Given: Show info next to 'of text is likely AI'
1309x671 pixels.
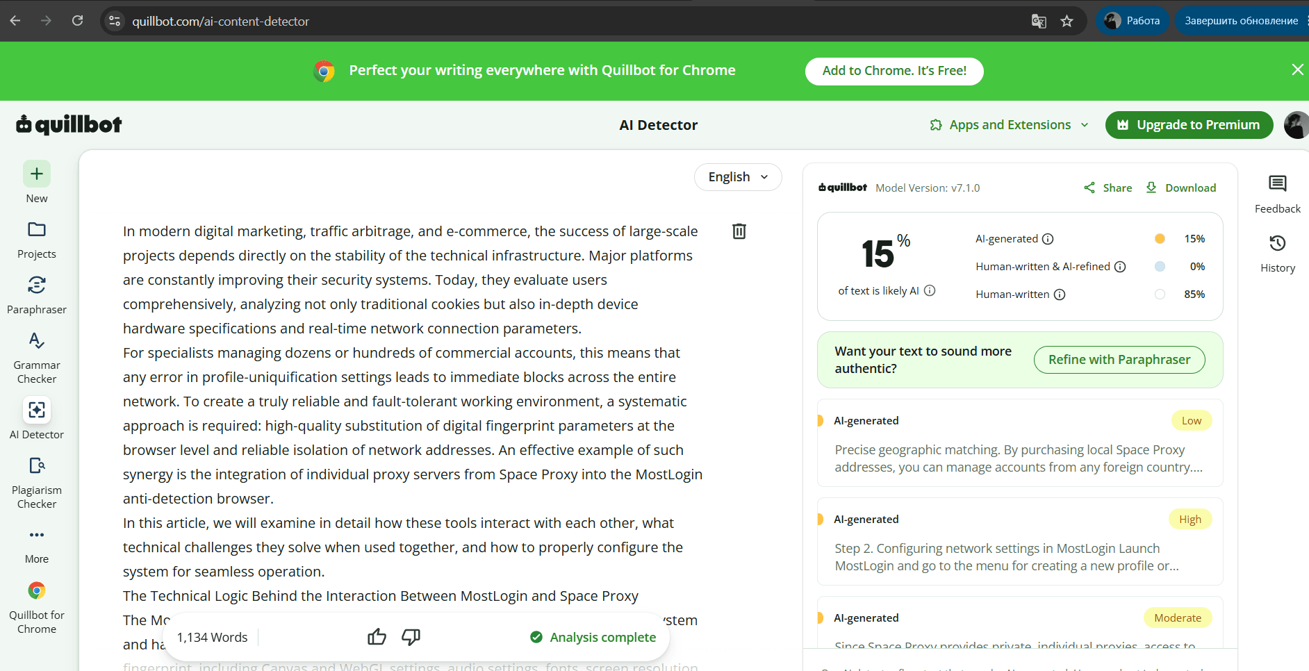Looking at the screenshot, I should tap(930, 290).
